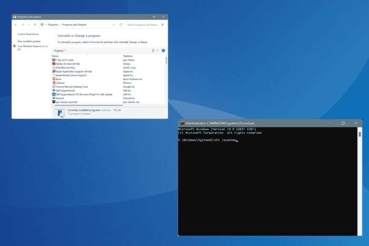
Task: Click the Back arrow in Programs and Features
Action: pyautogui.click(x=16, y=25)
